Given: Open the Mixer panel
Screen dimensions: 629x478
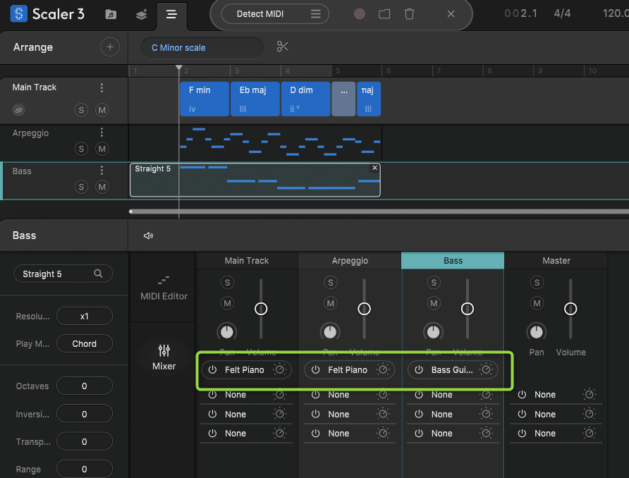Looking at the screenshot, I should (164, 357).
